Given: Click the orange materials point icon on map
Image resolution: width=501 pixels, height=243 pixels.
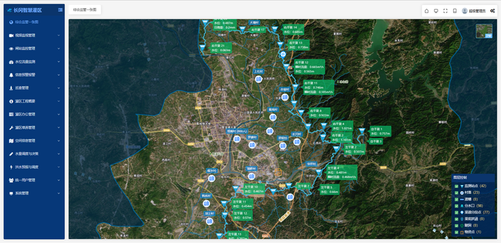Looking at the screenshot, I should pyautogui.click(x=278, y=172).
